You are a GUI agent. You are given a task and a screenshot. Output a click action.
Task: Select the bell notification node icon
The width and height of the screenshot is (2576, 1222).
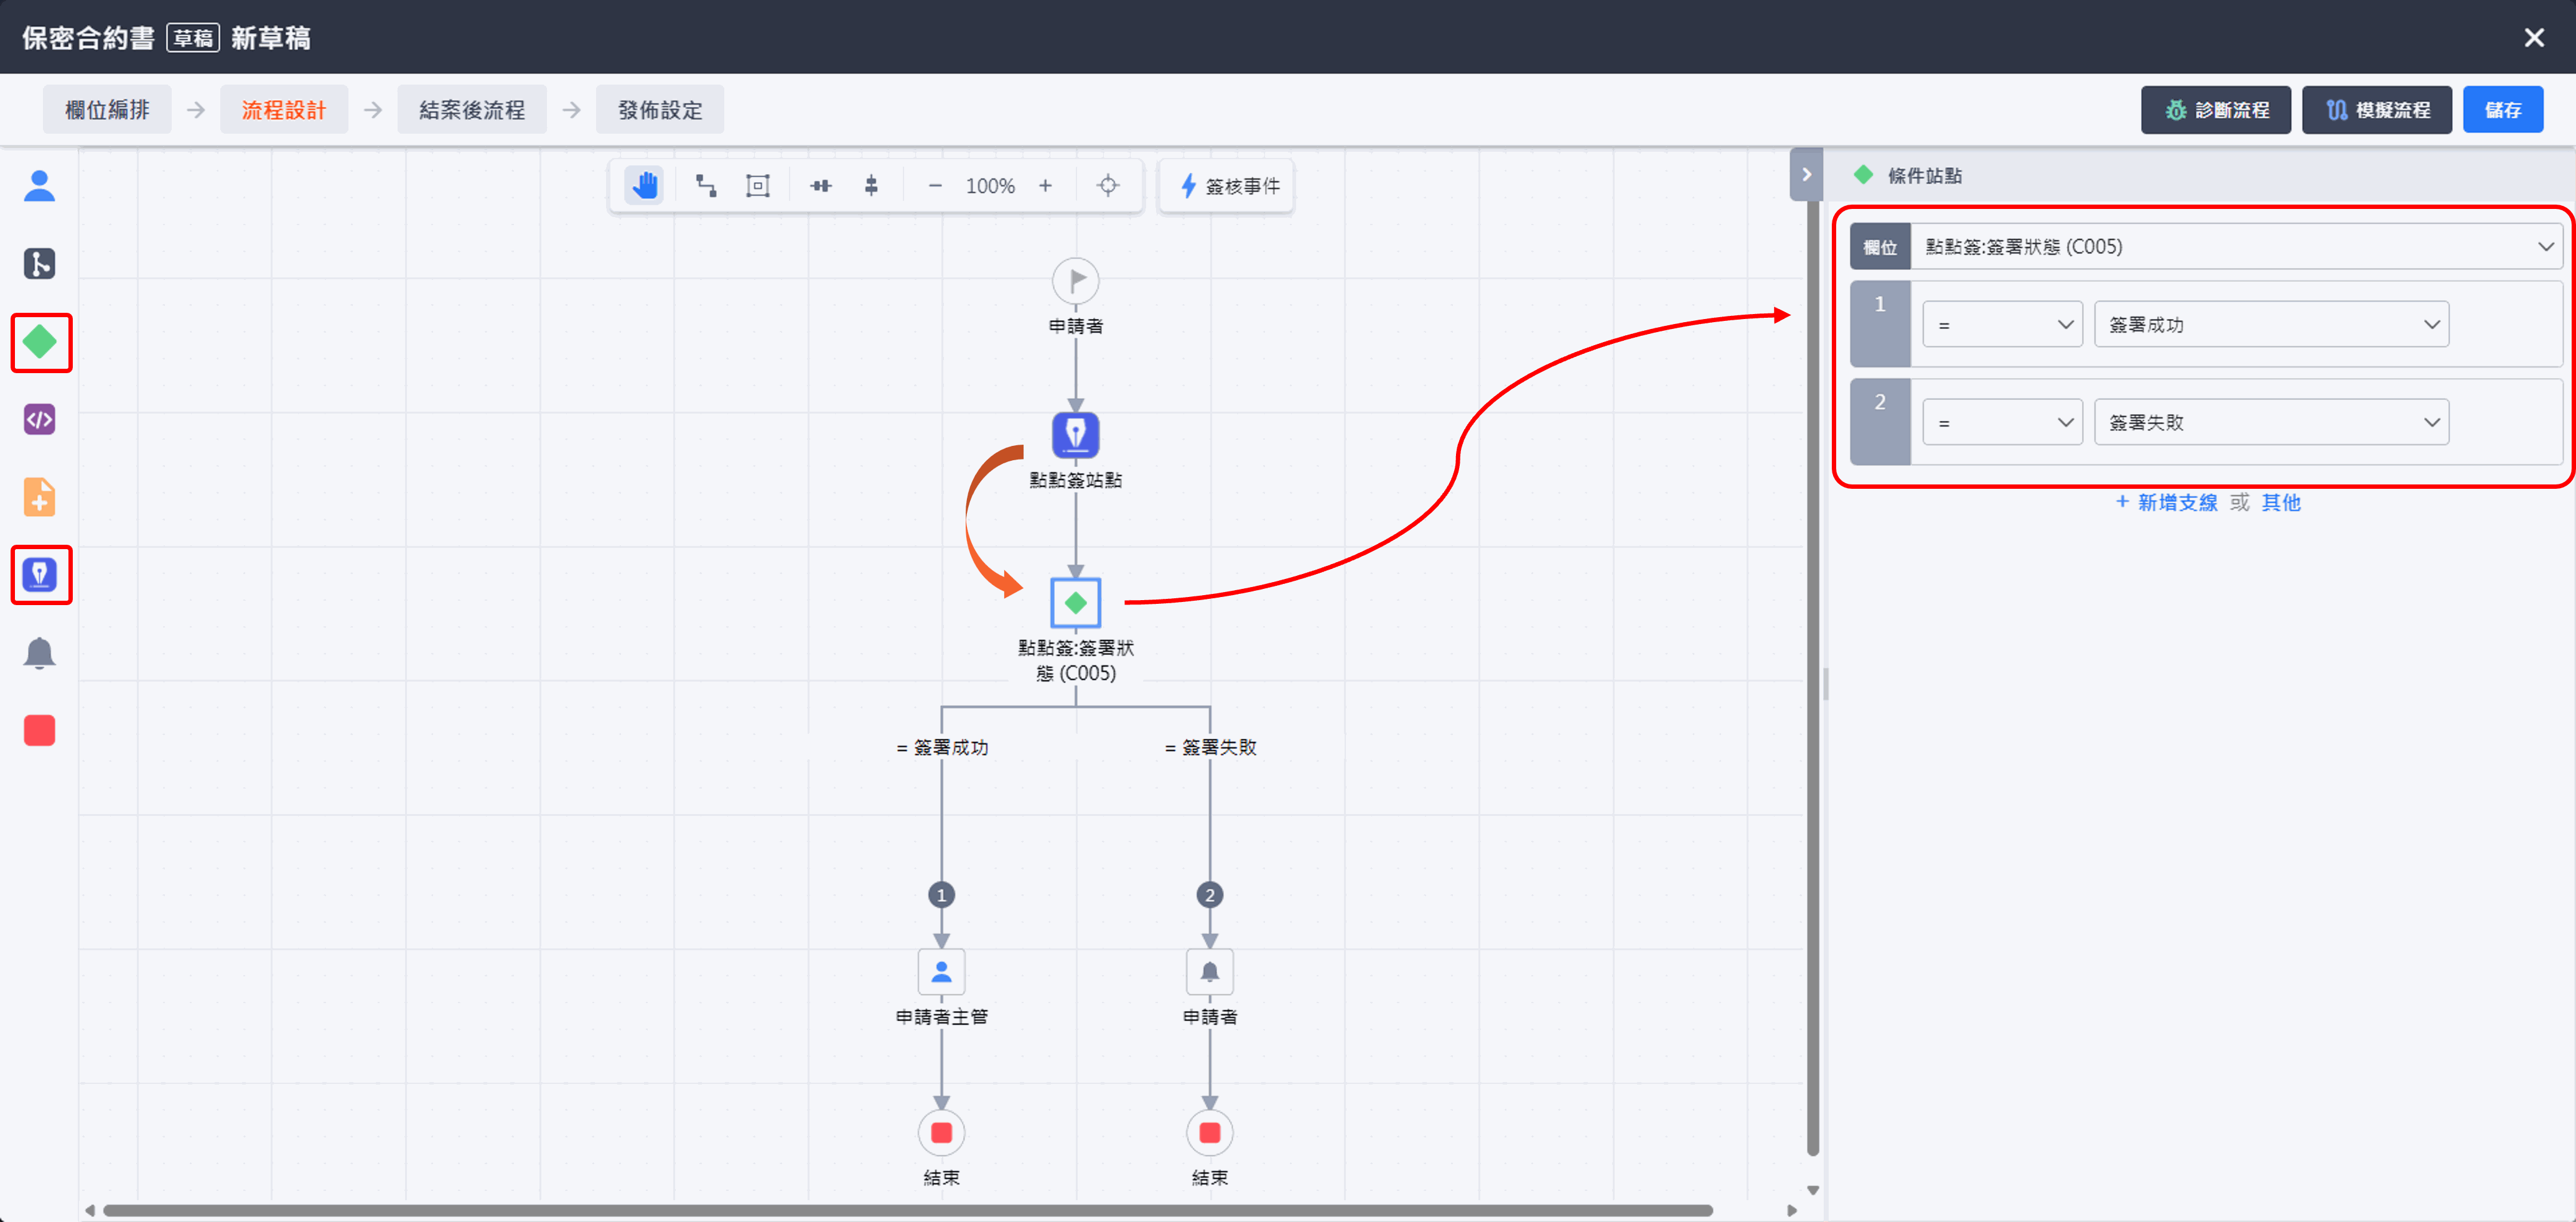(39, 652)
